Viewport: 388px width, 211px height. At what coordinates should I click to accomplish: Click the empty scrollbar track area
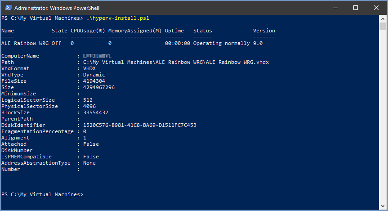click(383, 117)
